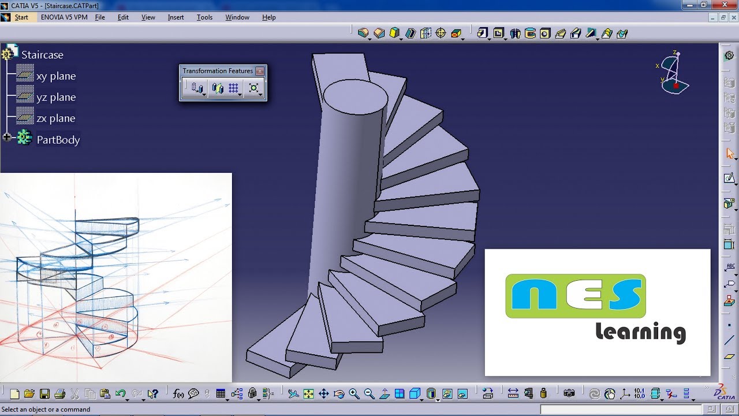Select the Remove Face tool
Image resolution: width=739 pixels, height=416 pixels.
click(456, 34)
